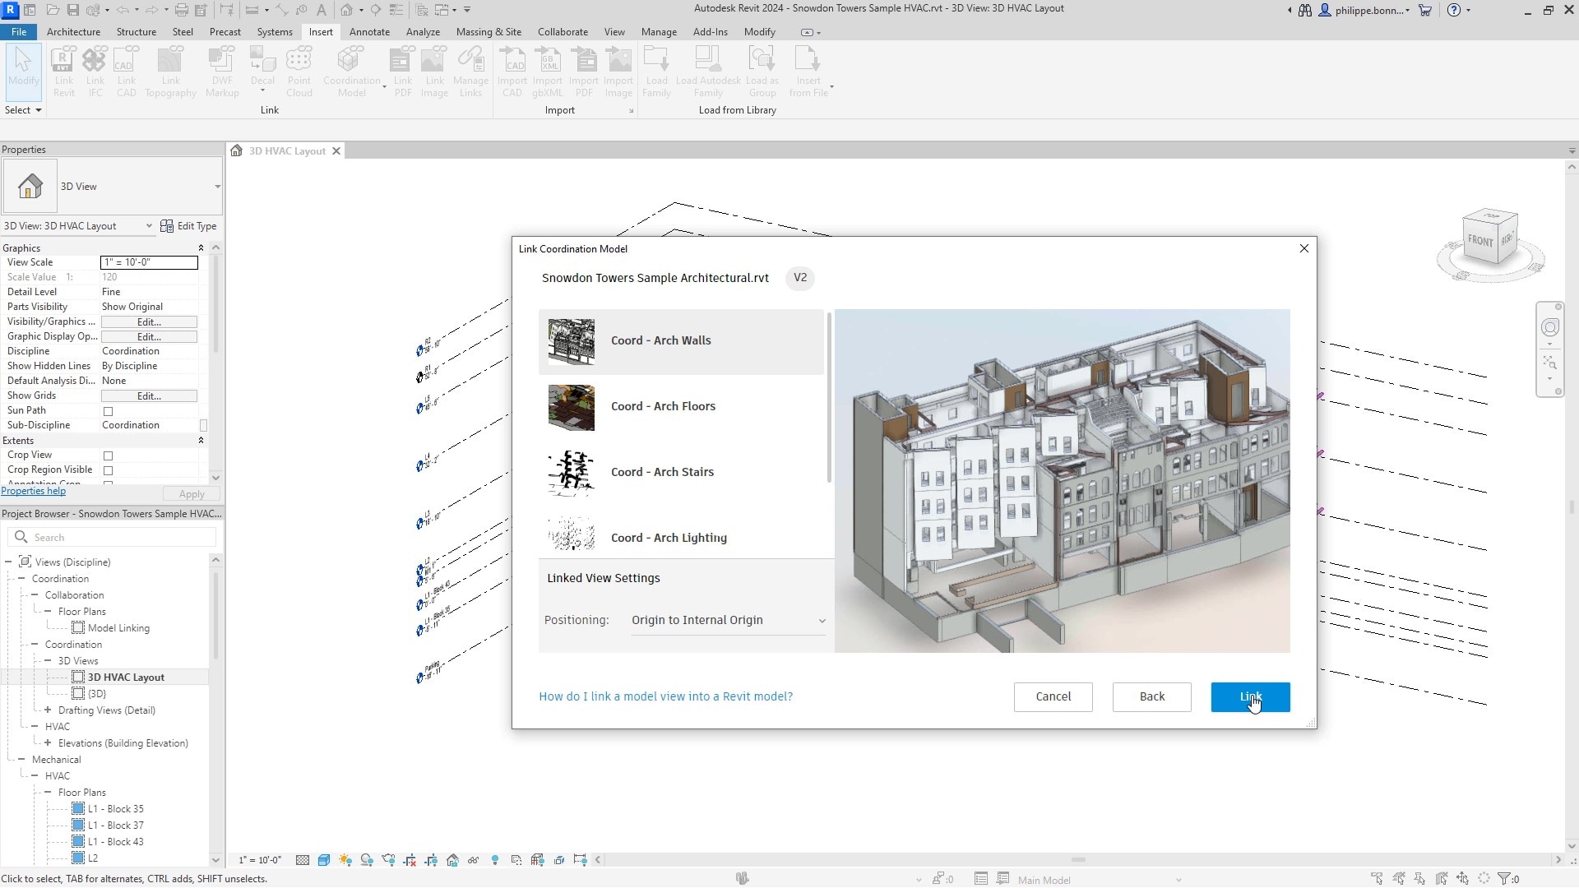Select the Coord - Arch Stairs view

(681, 473)
